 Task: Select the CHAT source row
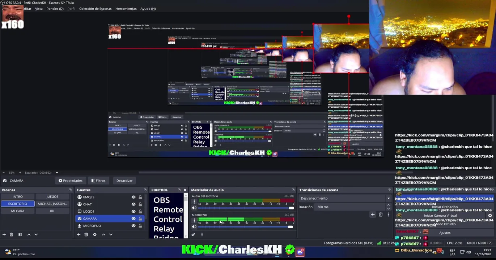point(110,204)
